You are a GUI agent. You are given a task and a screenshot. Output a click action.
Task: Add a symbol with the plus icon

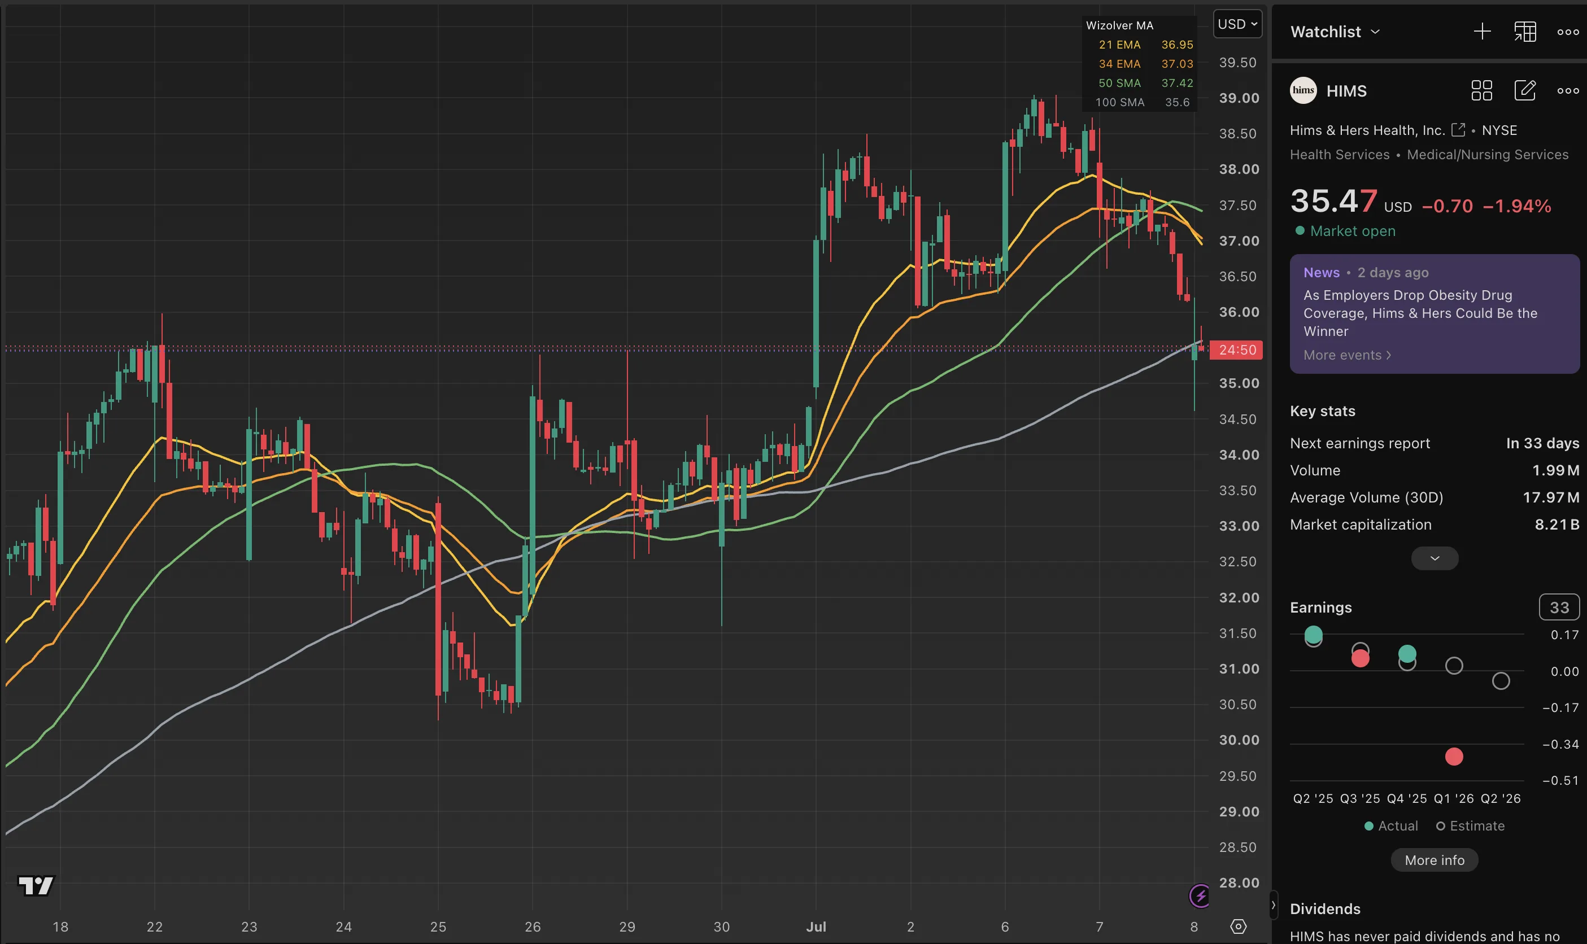coord(1482,32)
